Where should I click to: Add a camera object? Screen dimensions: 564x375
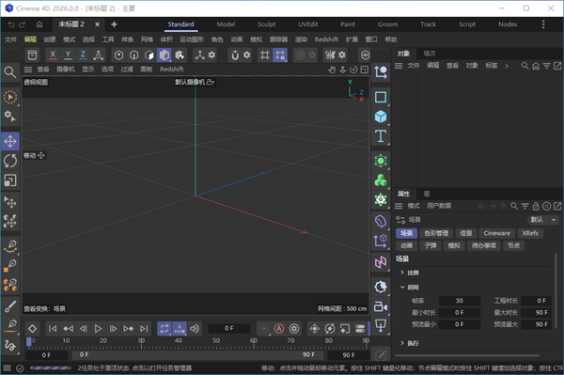click(x=381, y=306)
